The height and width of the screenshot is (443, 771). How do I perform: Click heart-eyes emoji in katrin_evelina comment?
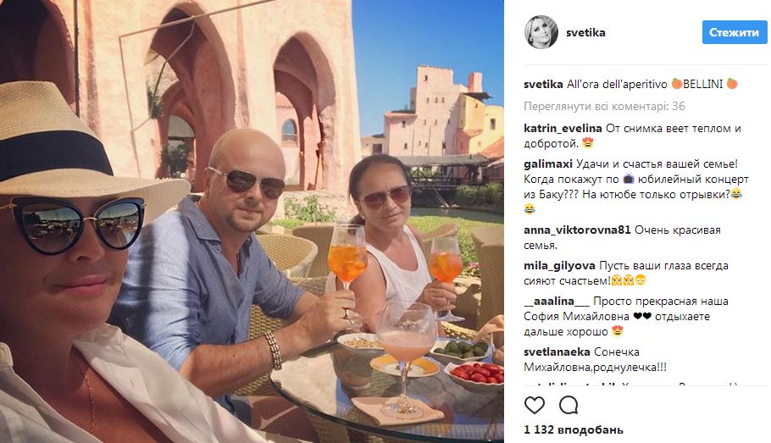588,143
